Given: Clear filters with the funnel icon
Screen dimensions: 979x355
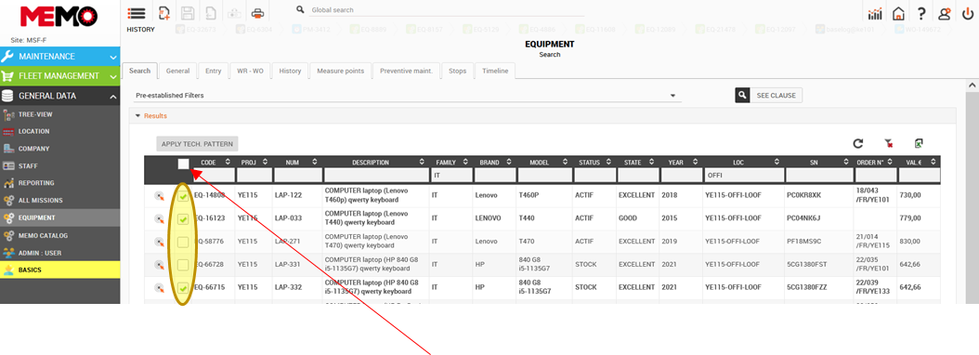Looking at the screenshot, I should tap(889, 144).
